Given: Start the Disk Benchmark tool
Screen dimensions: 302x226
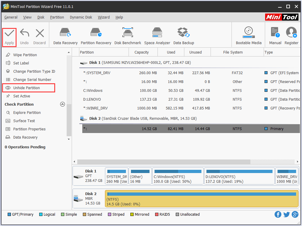Looking at the screenshot, I should (127, 36).
